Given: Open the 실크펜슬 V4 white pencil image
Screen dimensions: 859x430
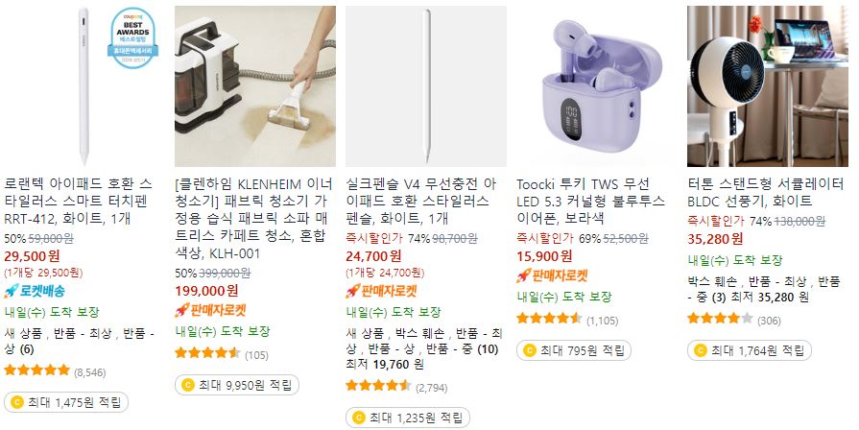Looking at the screenshot, I should click(x=426, y=86).
